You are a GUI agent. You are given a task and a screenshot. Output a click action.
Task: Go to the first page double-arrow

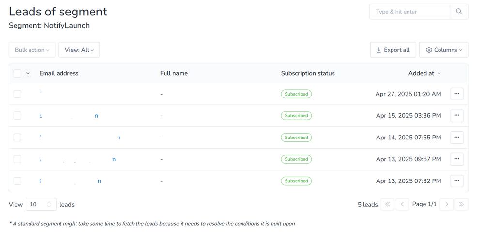pos(387,204)
